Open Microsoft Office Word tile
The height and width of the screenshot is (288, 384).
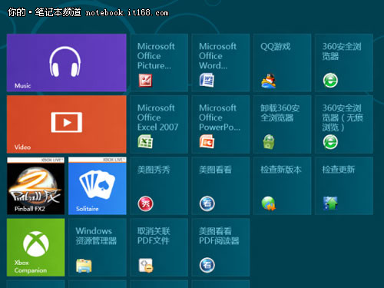[220, 63]
